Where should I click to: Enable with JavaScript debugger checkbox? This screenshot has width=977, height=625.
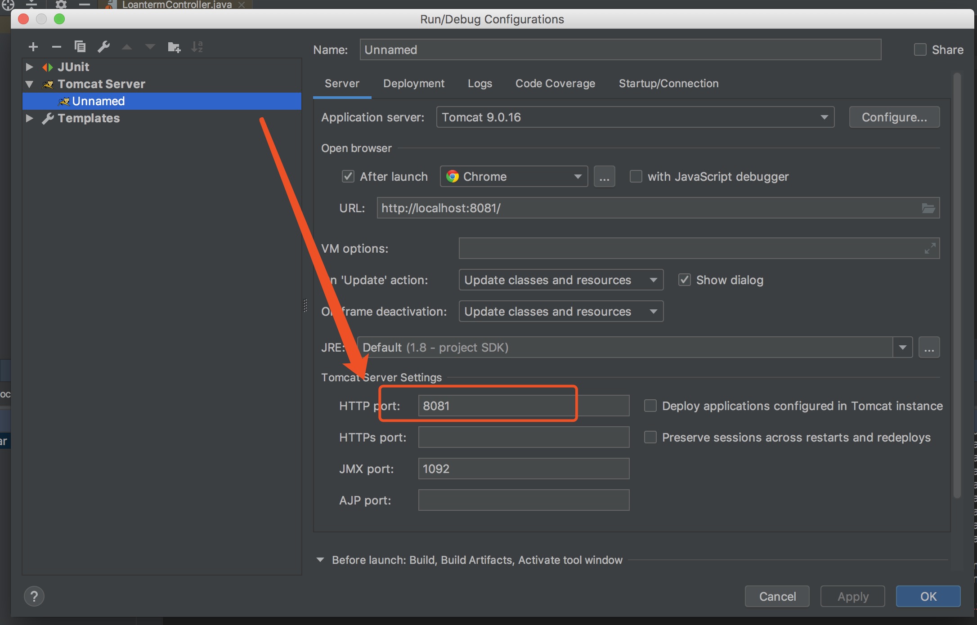(x=636, y=176)
